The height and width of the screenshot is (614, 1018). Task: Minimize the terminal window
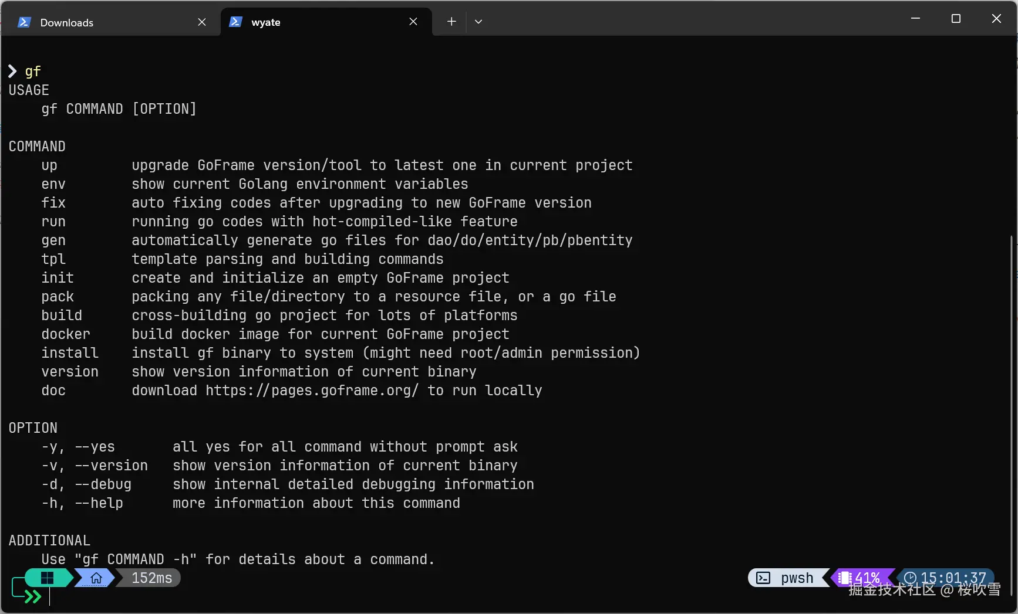coord(915,19)
